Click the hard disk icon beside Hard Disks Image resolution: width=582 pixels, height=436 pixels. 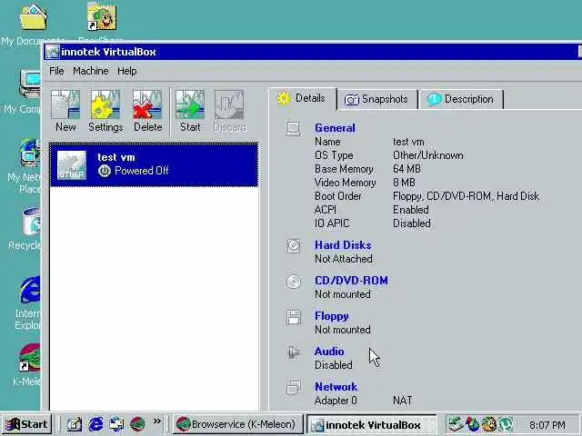pos(293,246)
